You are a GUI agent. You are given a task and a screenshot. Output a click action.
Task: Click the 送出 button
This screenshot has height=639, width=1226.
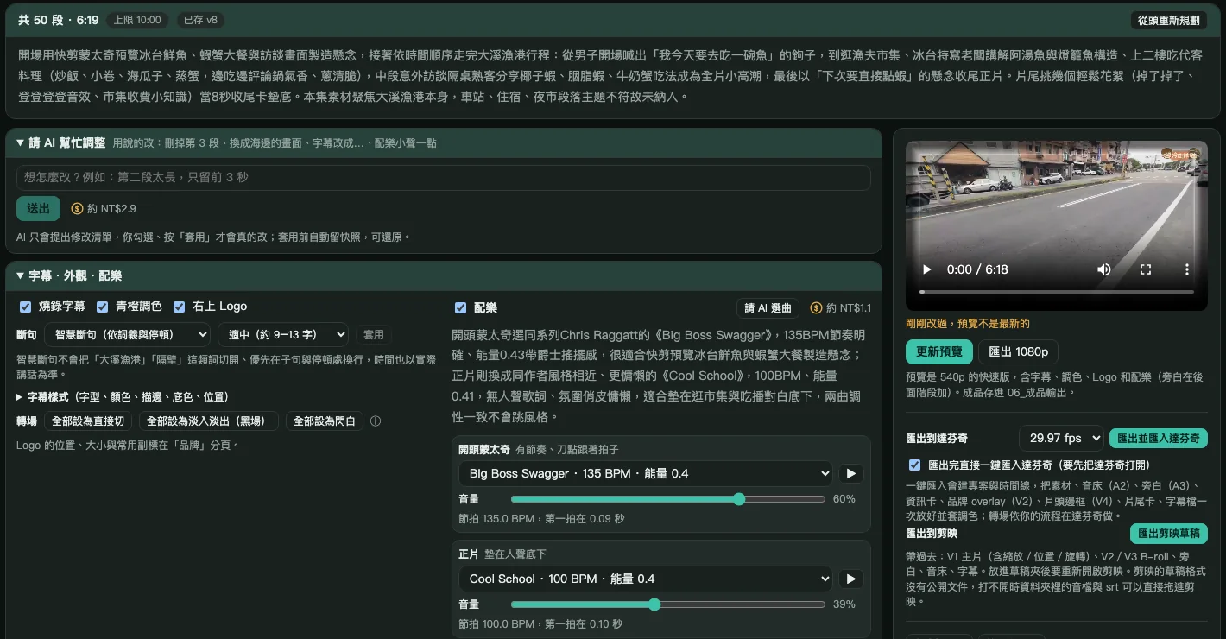pyautogui.click(x=38, y=208)
